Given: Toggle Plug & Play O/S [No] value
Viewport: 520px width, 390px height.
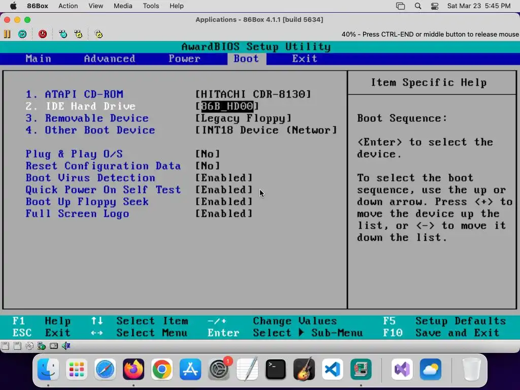Looking at the screenshot, I should [208, 154].
